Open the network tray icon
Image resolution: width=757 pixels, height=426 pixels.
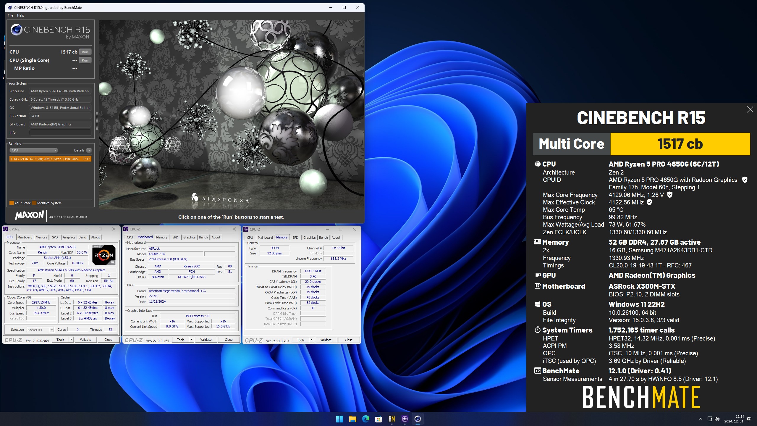710,419
